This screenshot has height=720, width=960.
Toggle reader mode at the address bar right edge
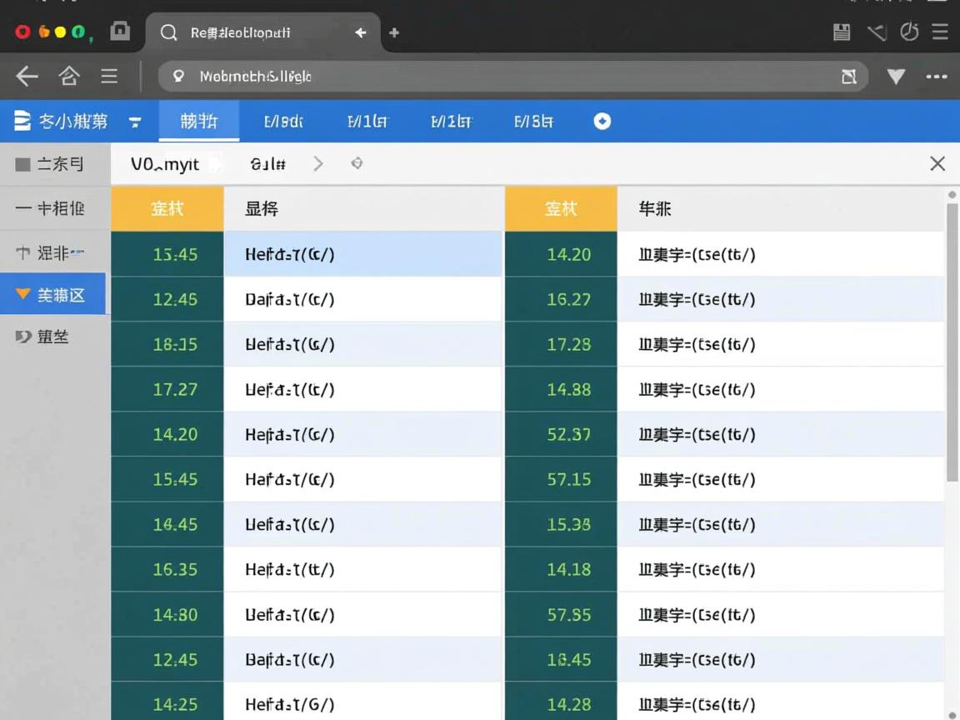tap(848, 76)
